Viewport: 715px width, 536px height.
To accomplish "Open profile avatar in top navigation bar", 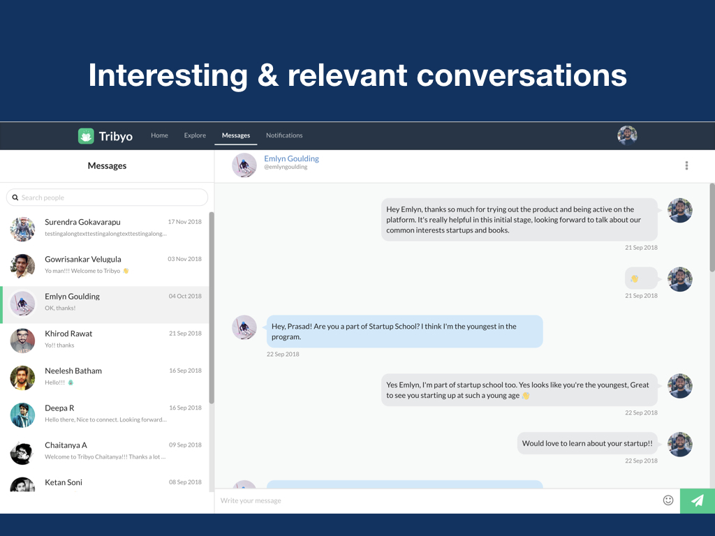I will point(627,135).
